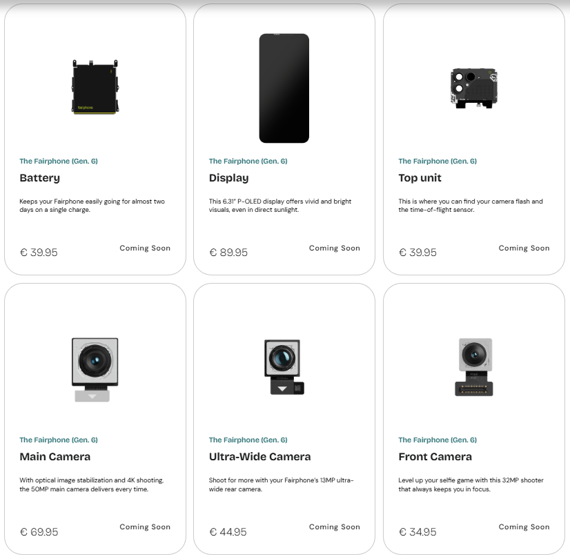570x559 pixels.
Task: Open the Main Camera product title
Action: [x=55, y=457]
